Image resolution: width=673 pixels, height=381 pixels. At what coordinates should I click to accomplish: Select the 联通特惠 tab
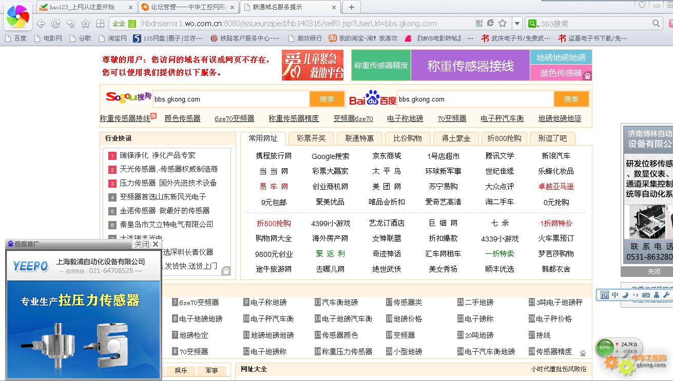359,138
